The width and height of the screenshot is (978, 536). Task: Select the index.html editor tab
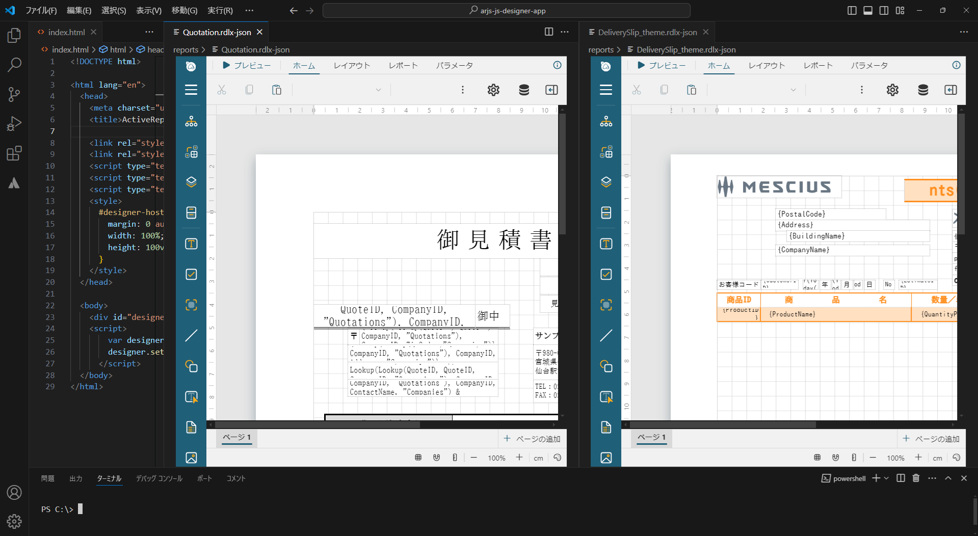66,32
